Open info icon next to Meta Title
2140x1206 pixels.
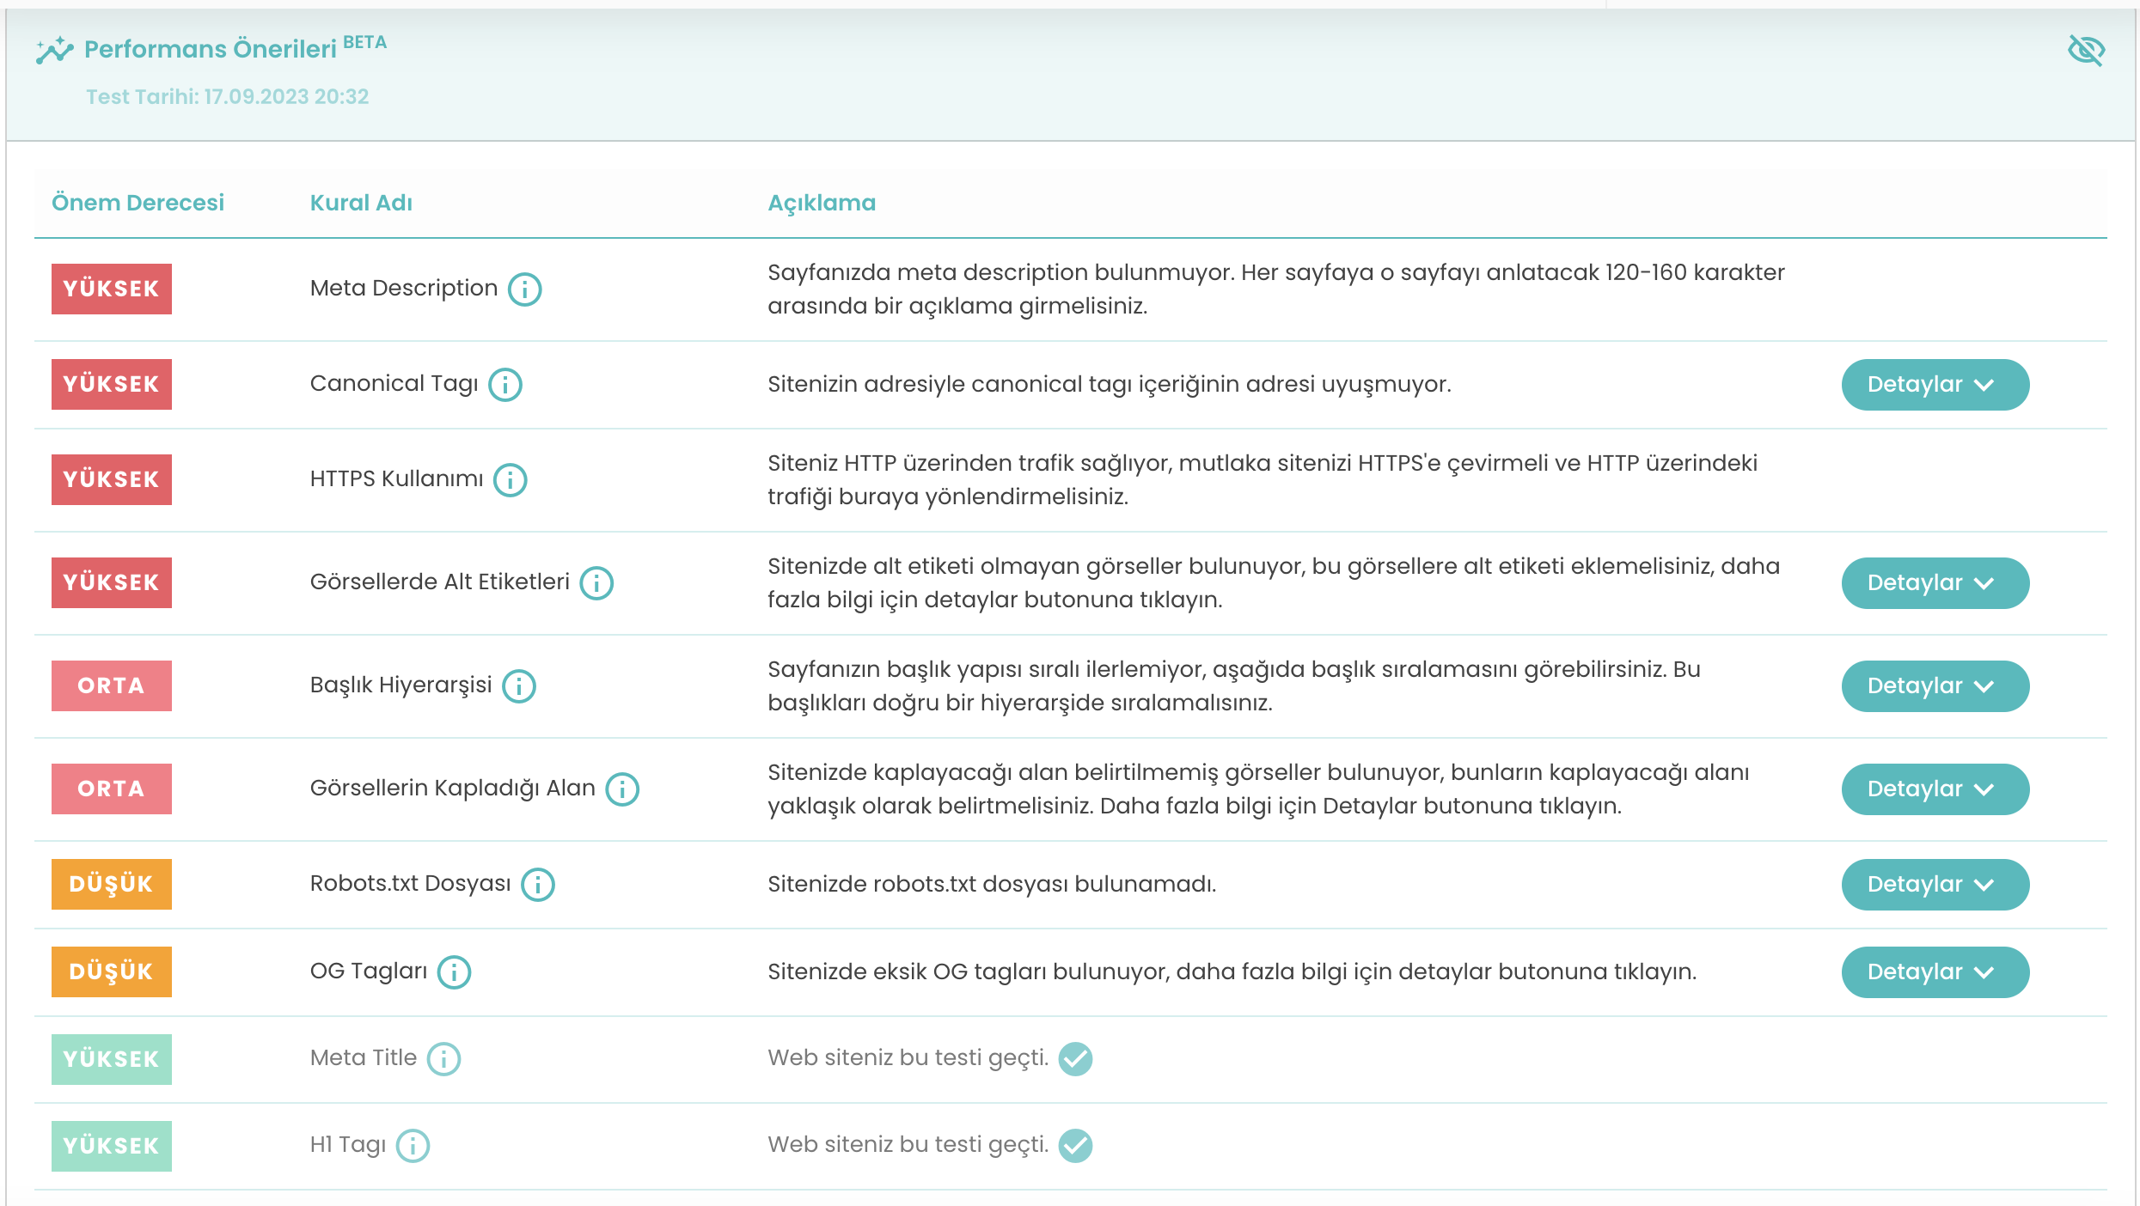(x=443, y=1059)
